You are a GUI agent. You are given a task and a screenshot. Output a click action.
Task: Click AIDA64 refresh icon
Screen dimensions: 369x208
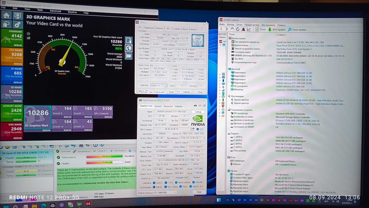238,29
